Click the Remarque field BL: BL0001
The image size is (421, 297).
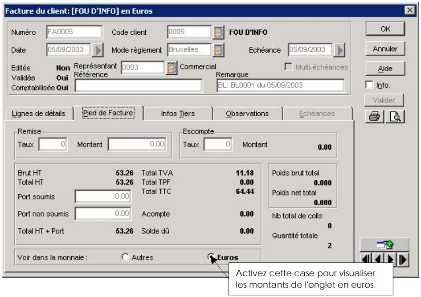pos(280,85)
